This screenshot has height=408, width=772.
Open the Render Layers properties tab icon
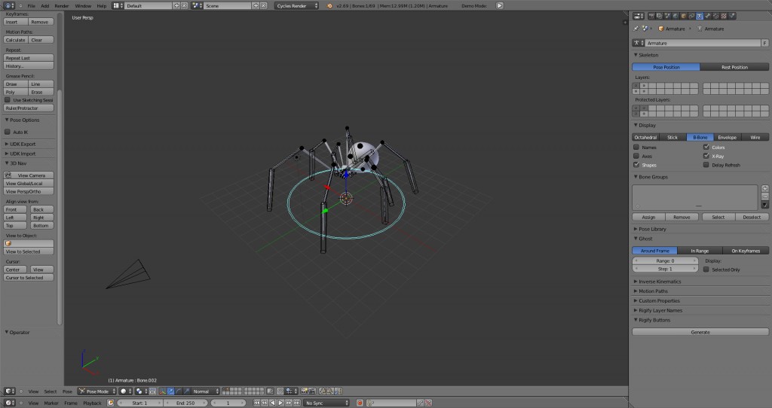[x=659, y=16]
